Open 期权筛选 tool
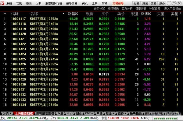The image size is (183, 121). point(113,9)
